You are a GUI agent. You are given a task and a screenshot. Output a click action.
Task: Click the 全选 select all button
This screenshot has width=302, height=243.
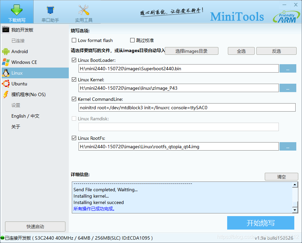coord(241,51)
